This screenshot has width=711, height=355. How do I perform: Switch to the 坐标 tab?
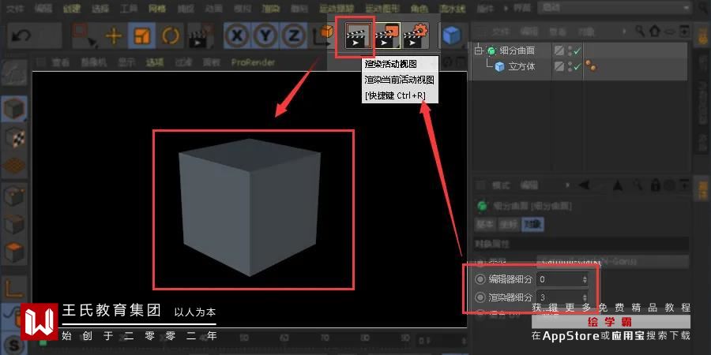(x=509, y=224)
